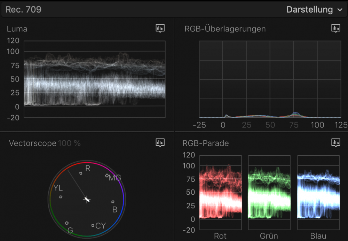Open the Vectorscope settings icon
The width and height of the screenshot is (348, 241).
160,142
